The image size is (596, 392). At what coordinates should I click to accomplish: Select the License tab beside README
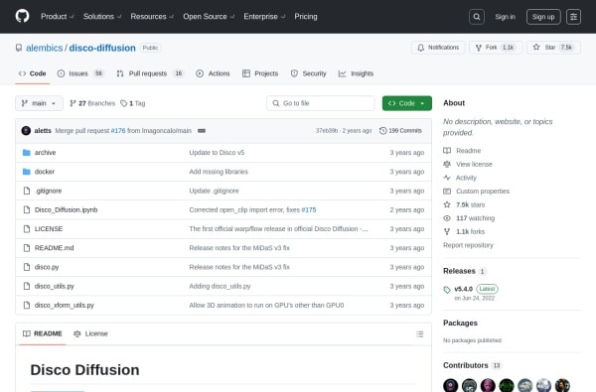(x=90, y=333)
